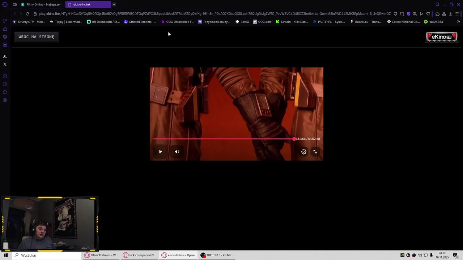Click the address bar URL
463x260 pixels.
tap(215, 14)
